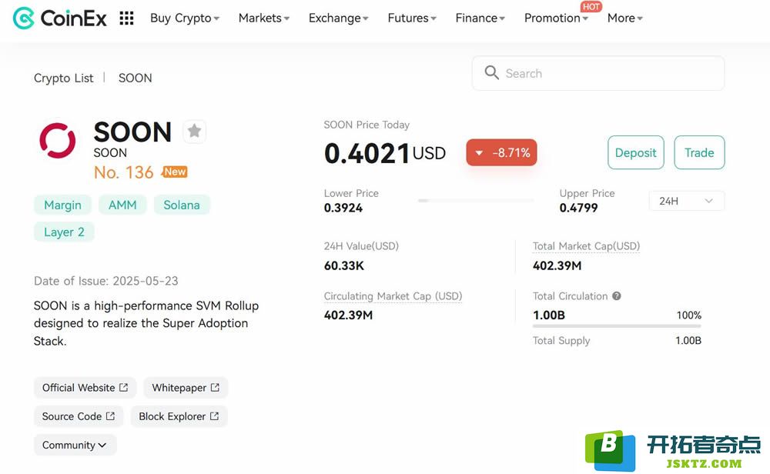Open the Official Website link
The height and width of the screenshot is (474, 770).
(x=85, y=388)
